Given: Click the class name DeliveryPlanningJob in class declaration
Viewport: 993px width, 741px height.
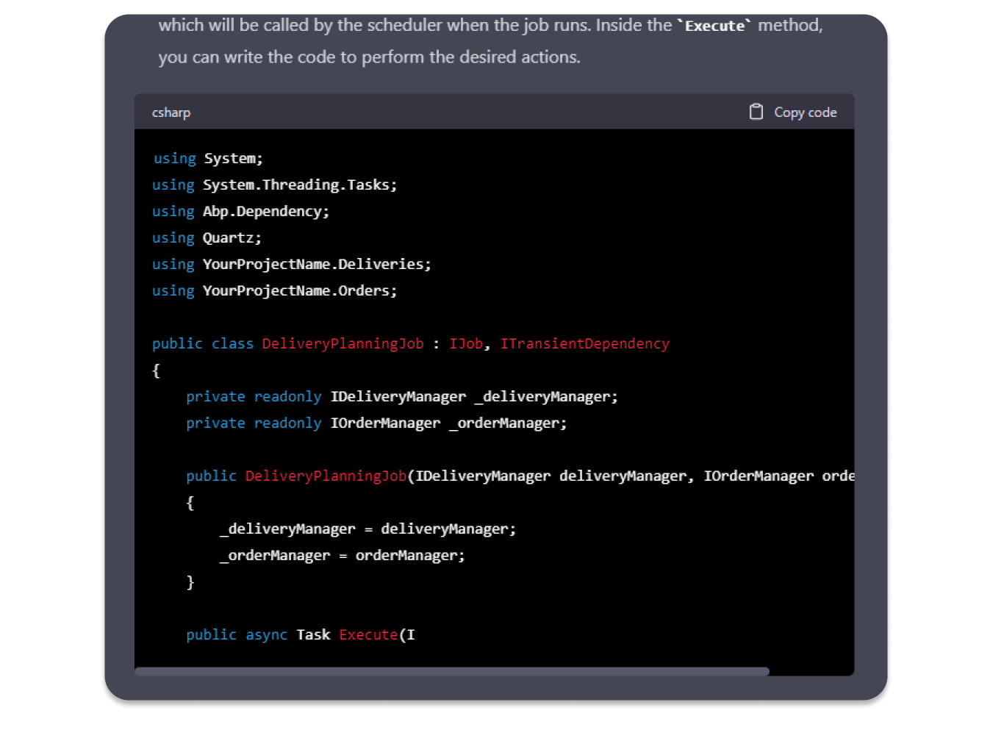Looking at the screenshot, I should pos(343,344).
